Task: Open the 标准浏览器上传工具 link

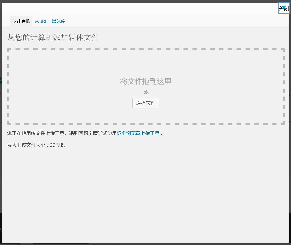Action: (x=138, y=133)
